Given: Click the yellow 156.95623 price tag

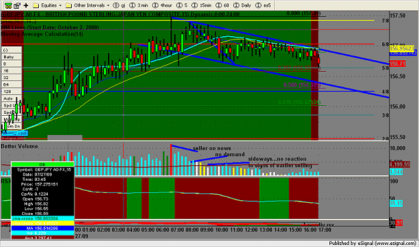Looking at the screenshot, I should (402, 49).
